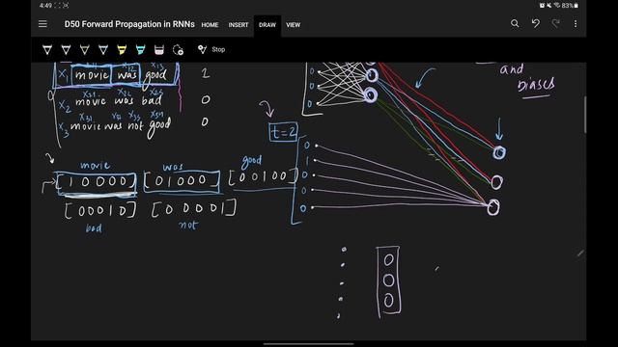
Task: Open the three-dot more options menu
Action: pos(576,24)
